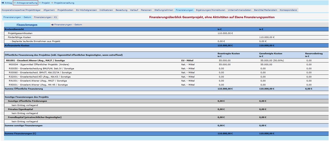Switch to the Kooperationspartner/Projektträger tab
Screen dimensions: 329x141
[21, 10]
